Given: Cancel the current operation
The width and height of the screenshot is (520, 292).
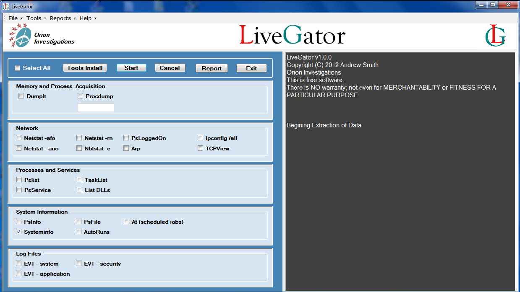Looking at the screenshot, I should 170,68.
